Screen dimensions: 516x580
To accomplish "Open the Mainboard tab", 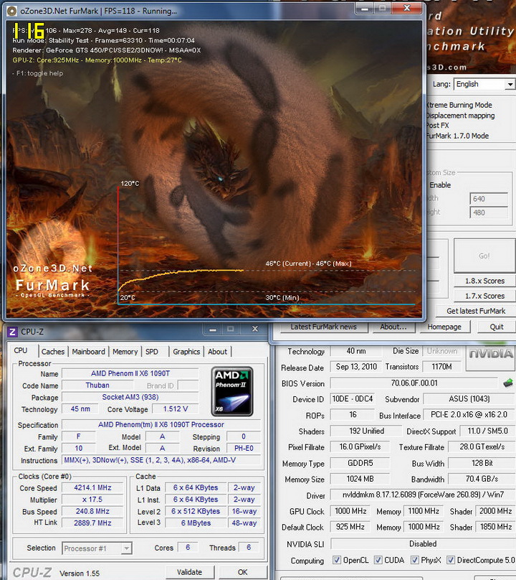I will click(x=88, y=352).
